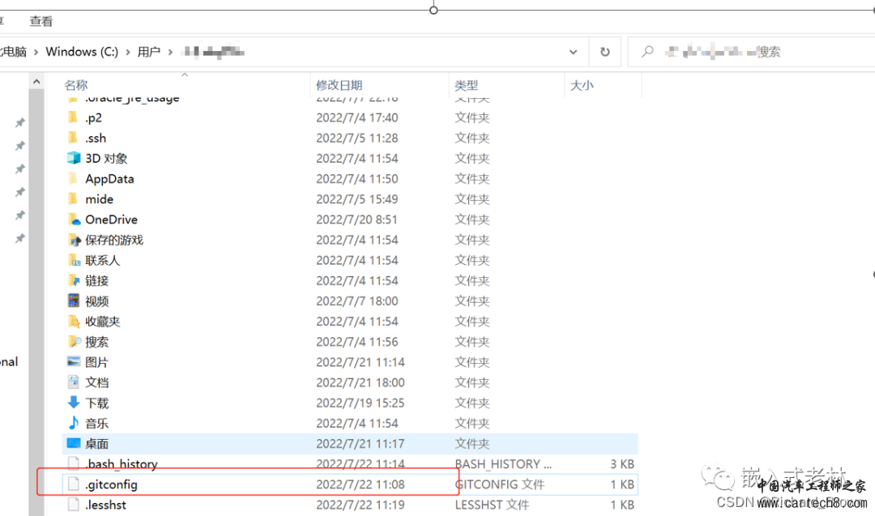Sort files by 修改日期 column
Screen dimensions: 875x516
(x=339, y=85)
